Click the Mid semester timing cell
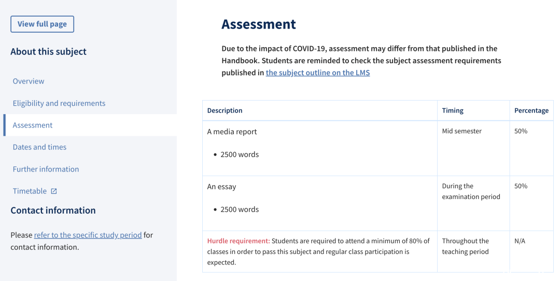This screenshot has width=560, height=281. (x=462, y=131)
